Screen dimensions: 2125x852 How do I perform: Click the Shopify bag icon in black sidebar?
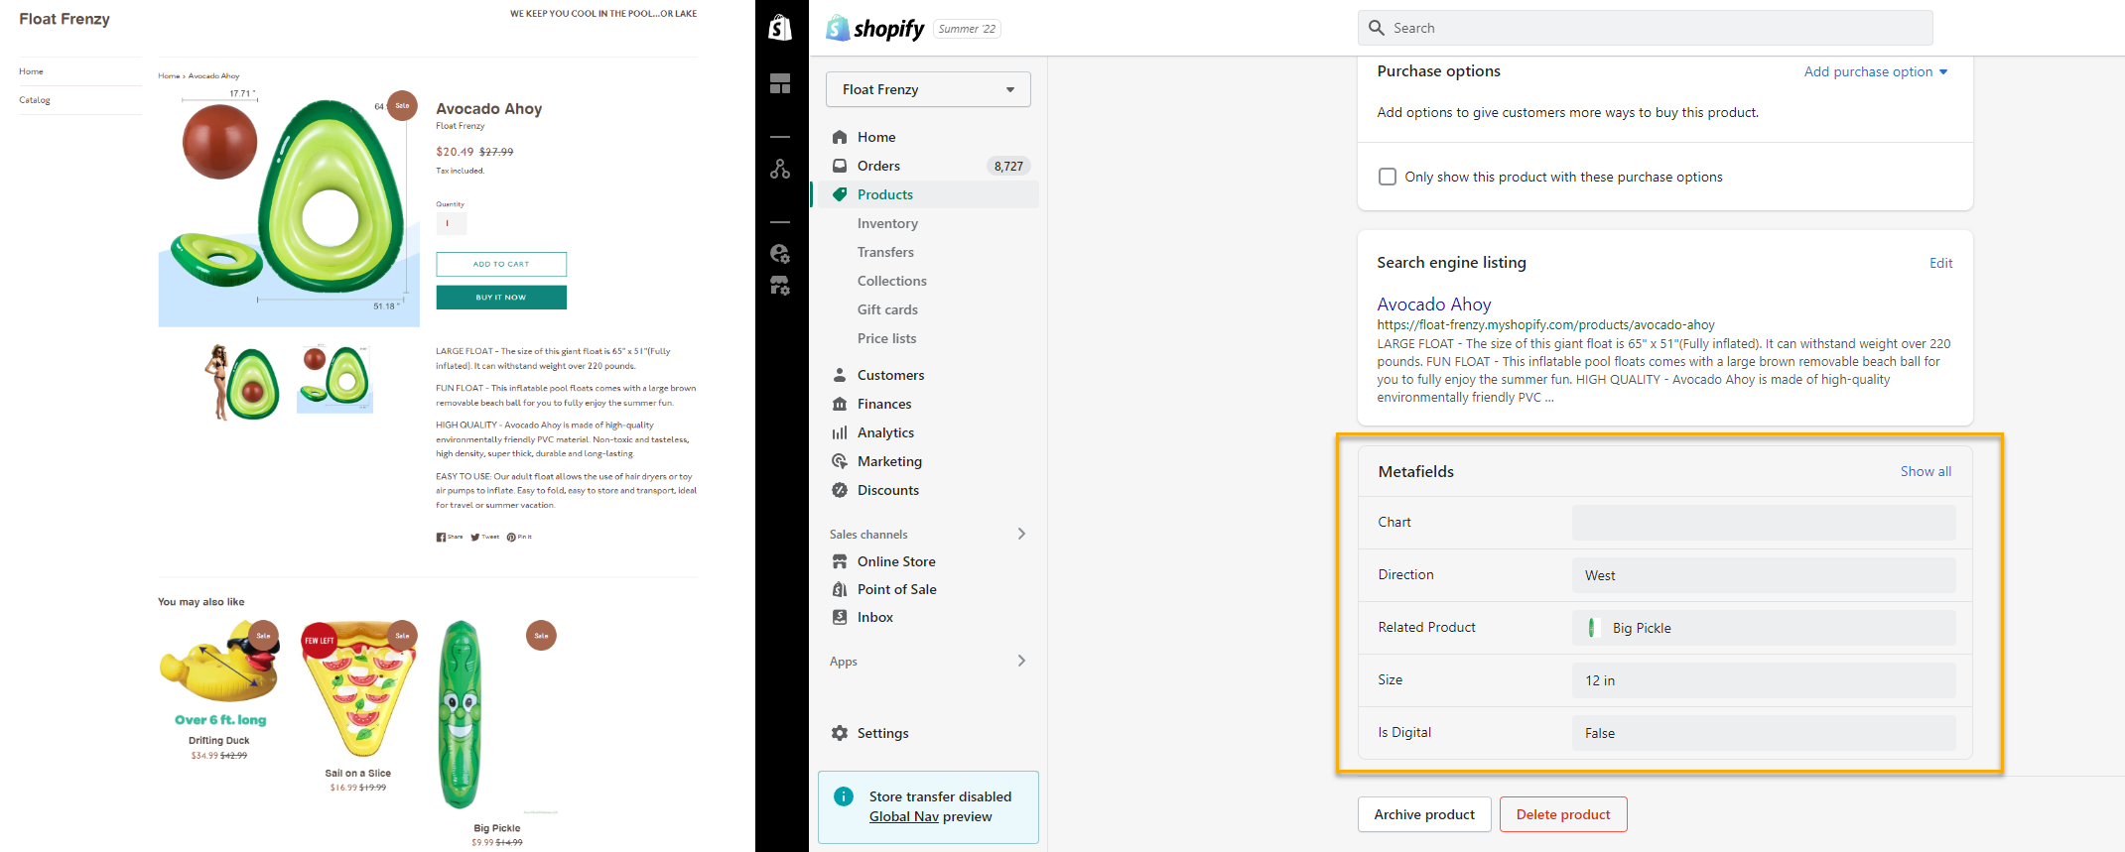pyautogui.click(x=781, y=28)
